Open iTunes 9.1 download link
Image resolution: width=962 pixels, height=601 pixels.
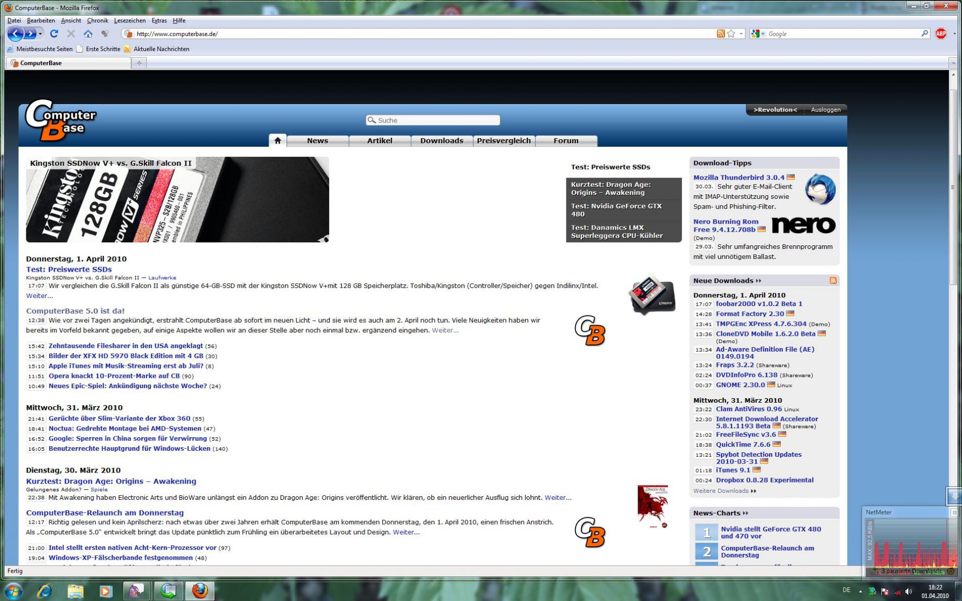coord(733,470)
